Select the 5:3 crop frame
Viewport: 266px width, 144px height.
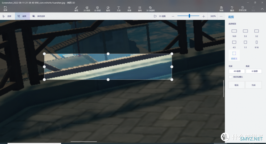point(245,33)
